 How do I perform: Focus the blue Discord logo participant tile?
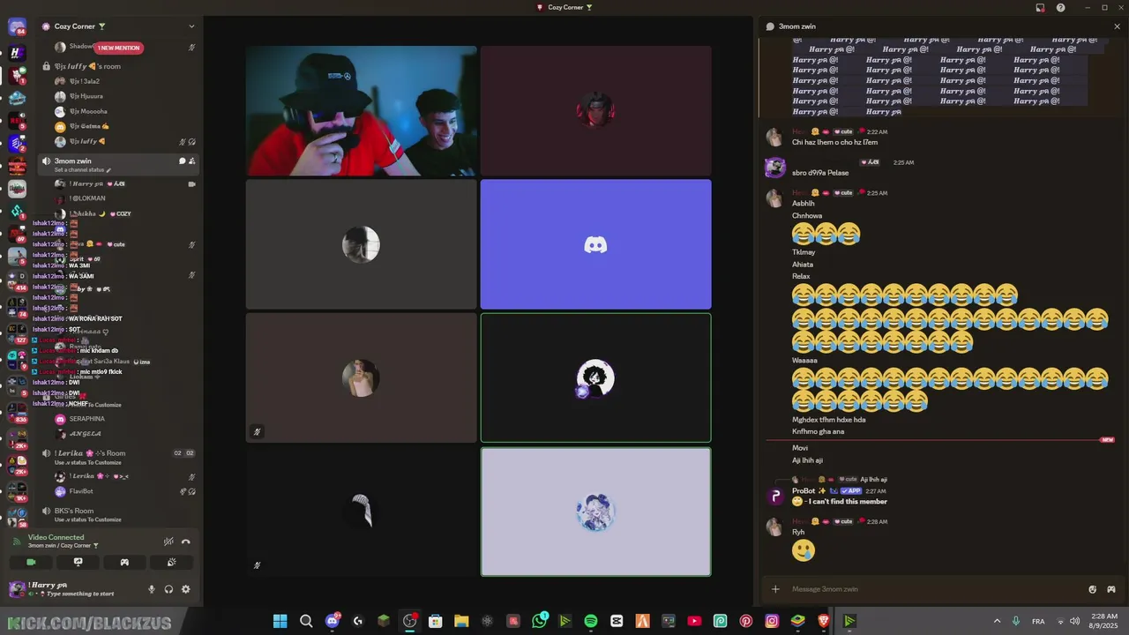click(595, 244)
